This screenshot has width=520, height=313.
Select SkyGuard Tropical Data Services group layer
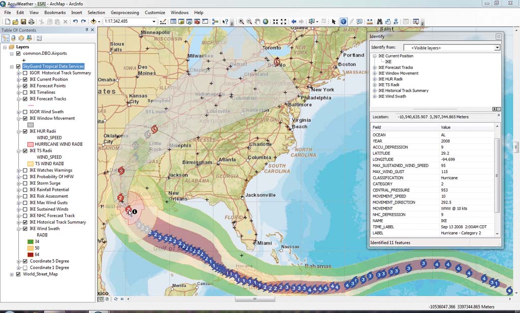53,66
